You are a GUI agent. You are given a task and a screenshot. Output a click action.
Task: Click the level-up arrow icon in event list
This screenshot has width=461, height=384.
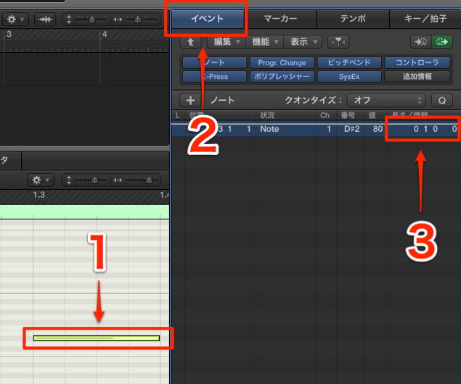tap(190, 42)
